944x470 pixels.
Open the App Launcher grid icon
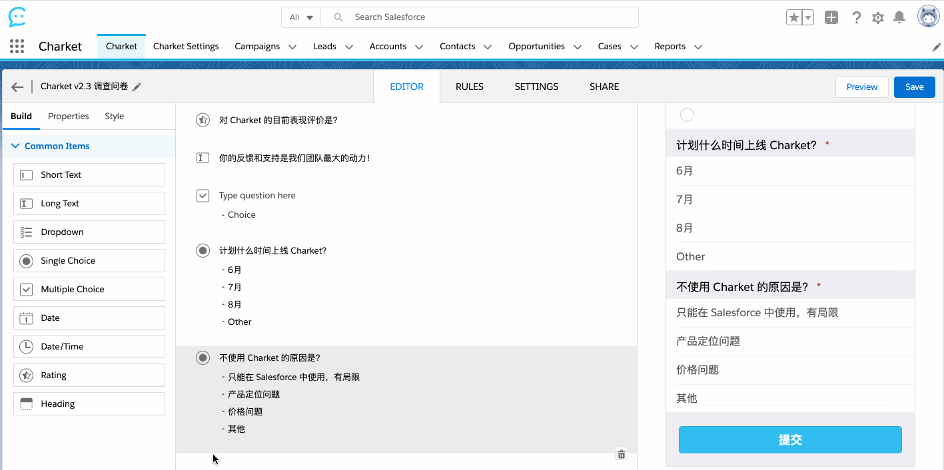(17, 47)
